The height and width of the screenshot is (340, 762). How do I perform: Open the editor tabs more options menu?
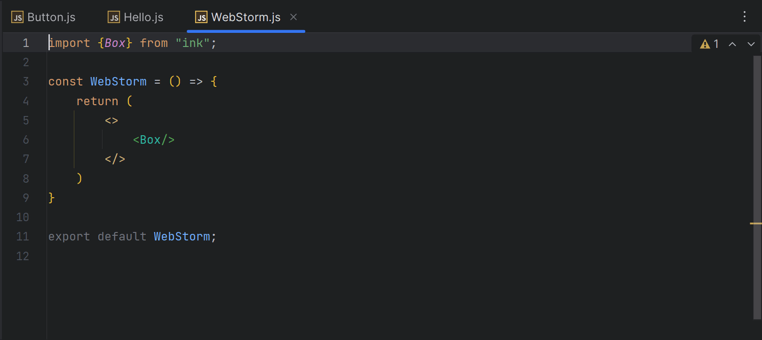(x=744, y=17)
